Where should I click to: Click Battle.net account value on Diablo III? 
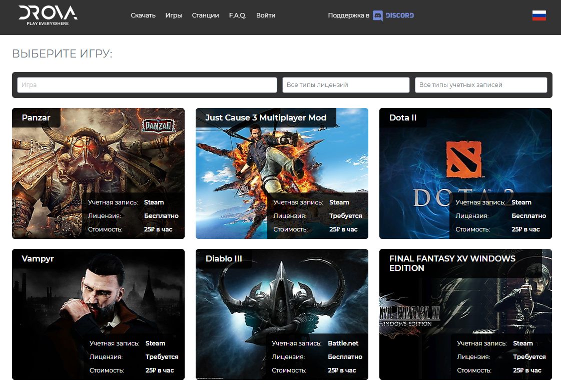[343, 343]
